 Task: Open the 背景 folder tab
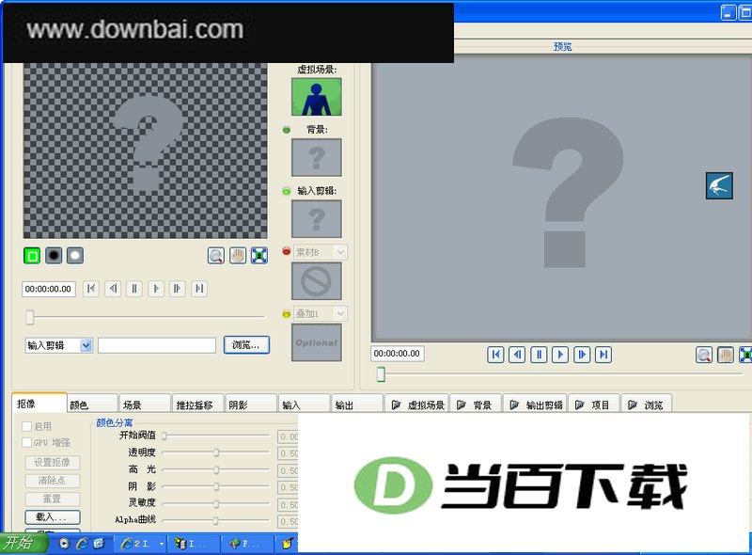[x=476, y=404]
